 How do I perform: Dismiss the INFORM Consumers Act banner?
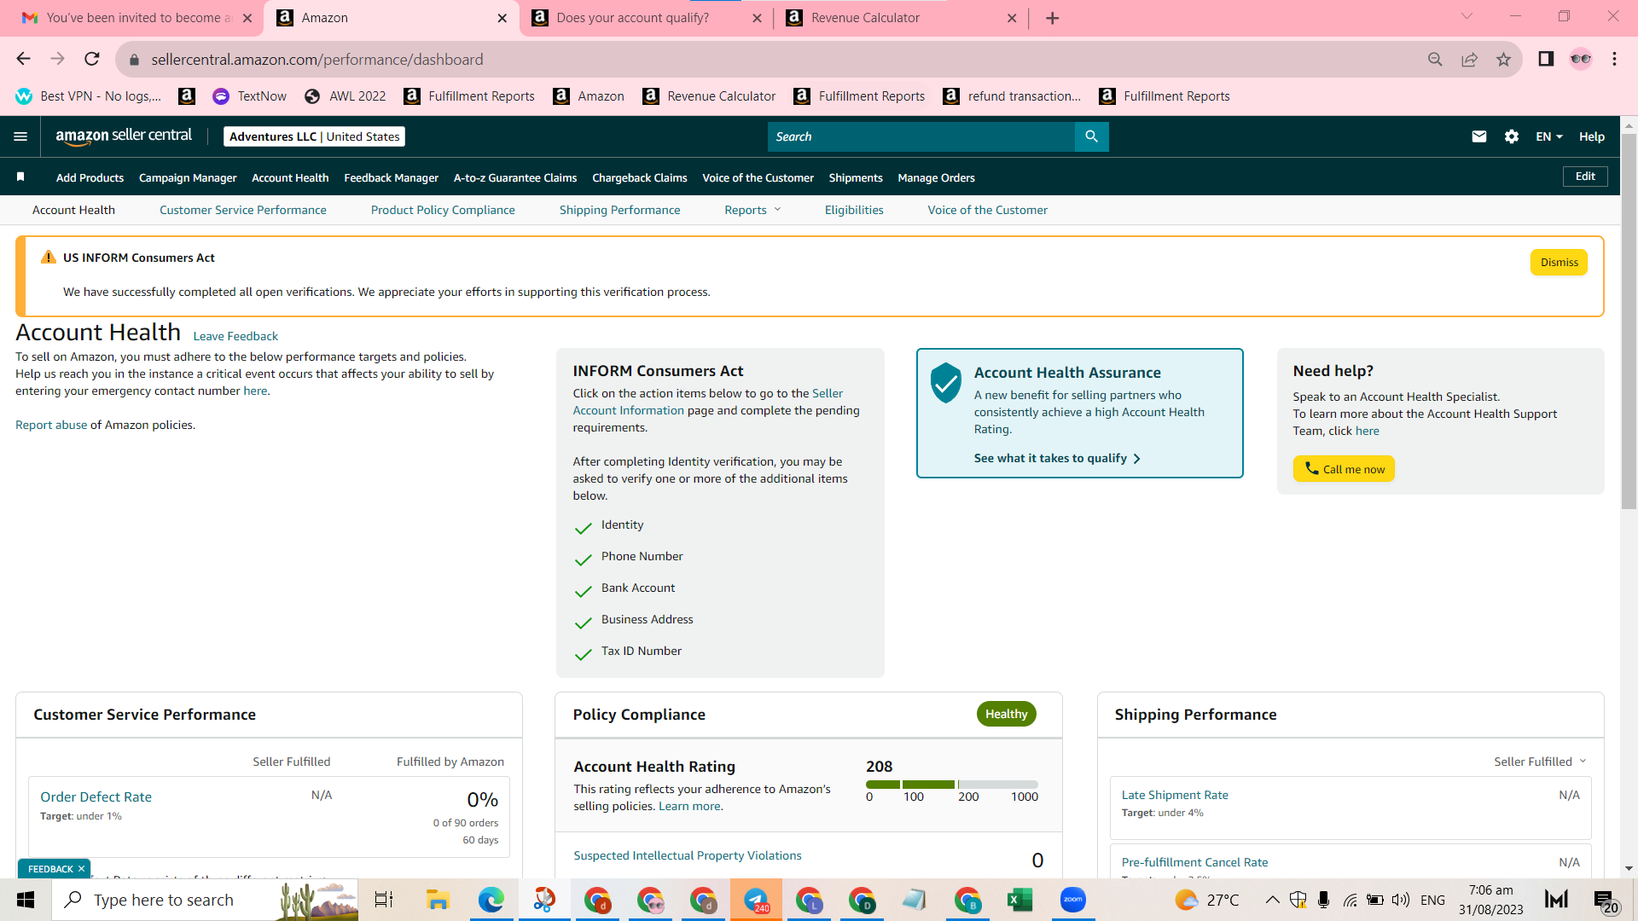(1559, 263)
